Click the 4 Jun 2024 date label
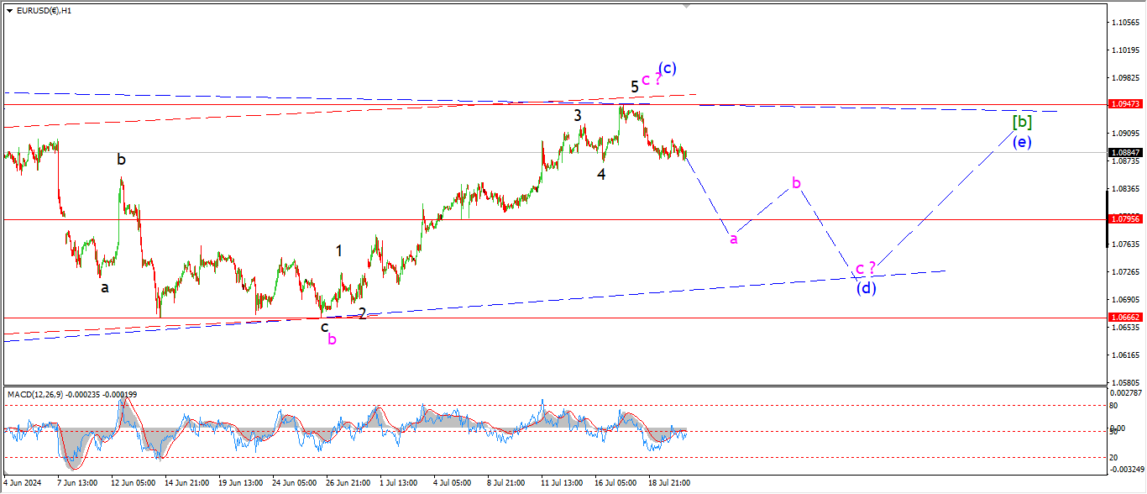Image resolution: width=1147 pixels, height=494 pixels. (x=24, y=483)
